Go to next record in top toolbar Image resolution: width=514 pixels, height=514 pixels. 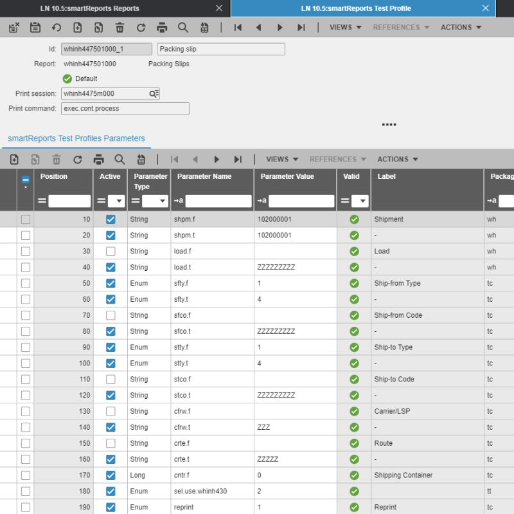[x=279, y=28]
